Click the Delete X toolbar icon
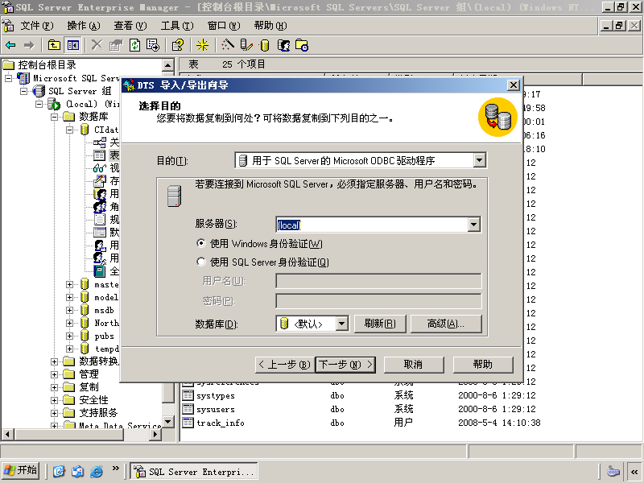 [x=97, y=45]
